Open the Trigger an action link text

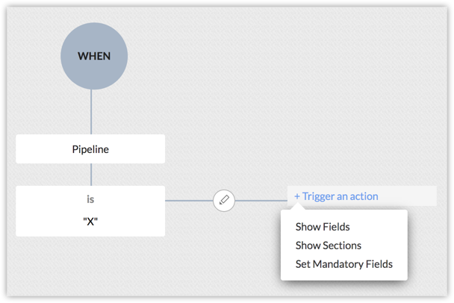340,196
